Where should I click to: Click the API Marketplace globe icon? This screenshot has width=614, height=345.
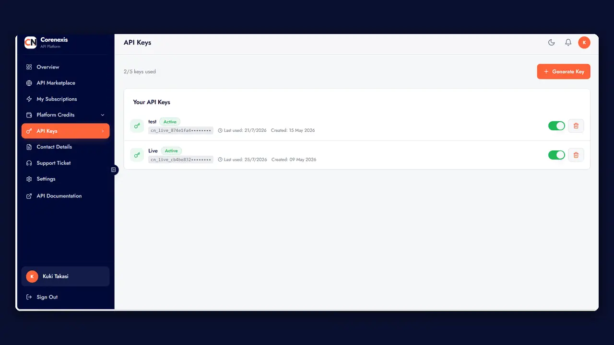pos(29,83)
